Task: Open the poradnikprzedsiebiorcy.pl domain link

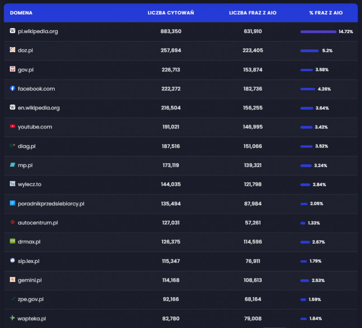Action: 51,204
